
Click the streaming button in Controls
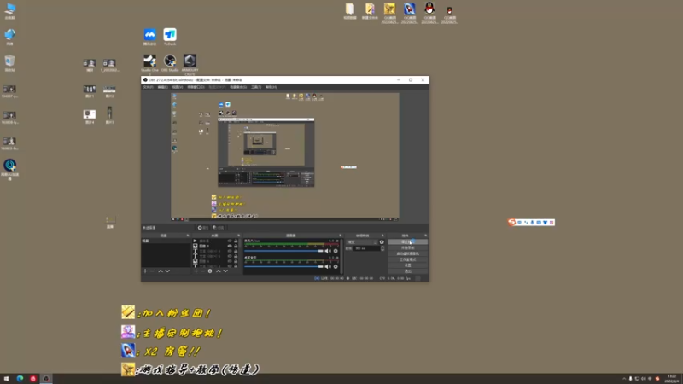click(x=407, y=241)
